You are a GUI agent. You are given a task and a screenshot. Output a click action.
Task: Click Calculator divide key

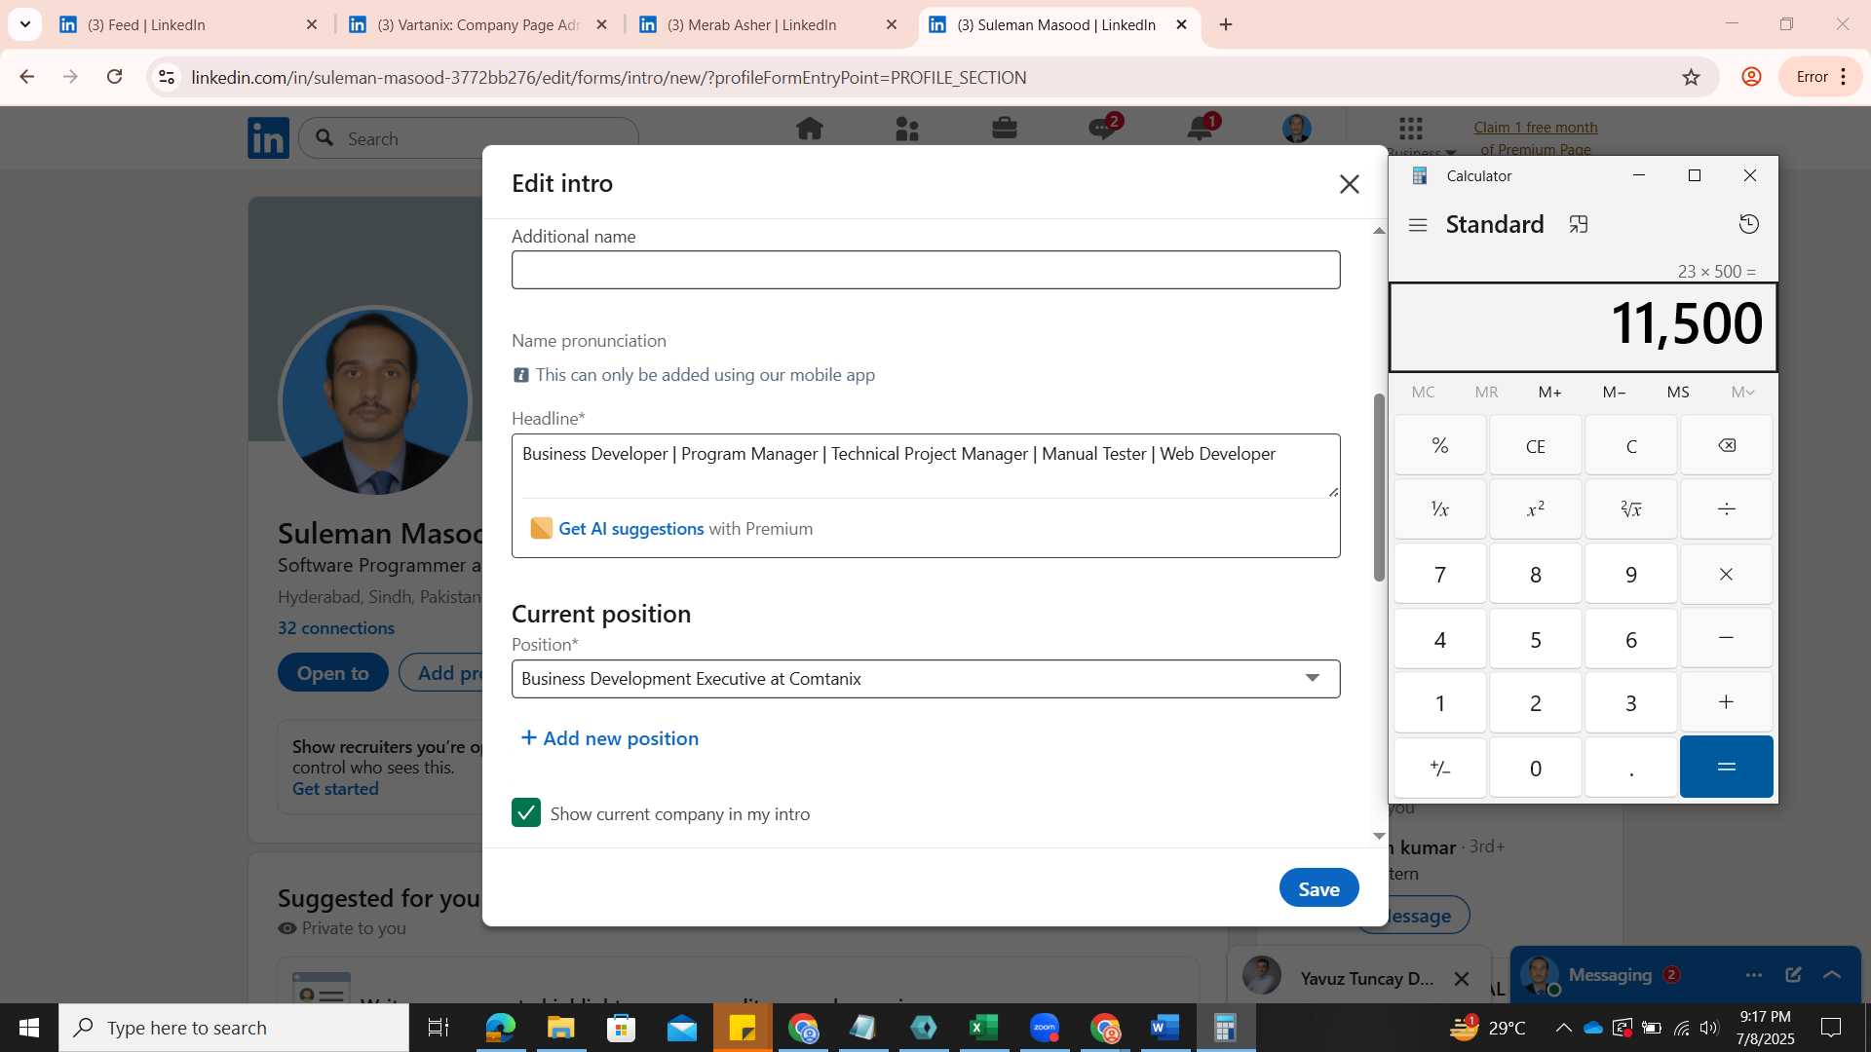point(1726,509)
